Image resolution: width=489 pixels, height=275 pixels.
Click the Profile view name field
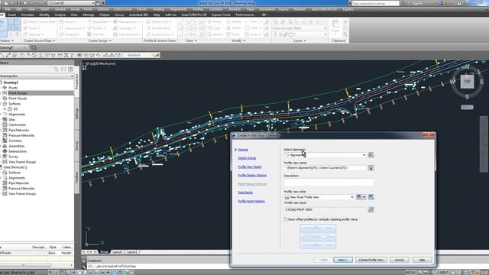coord(325,168)
